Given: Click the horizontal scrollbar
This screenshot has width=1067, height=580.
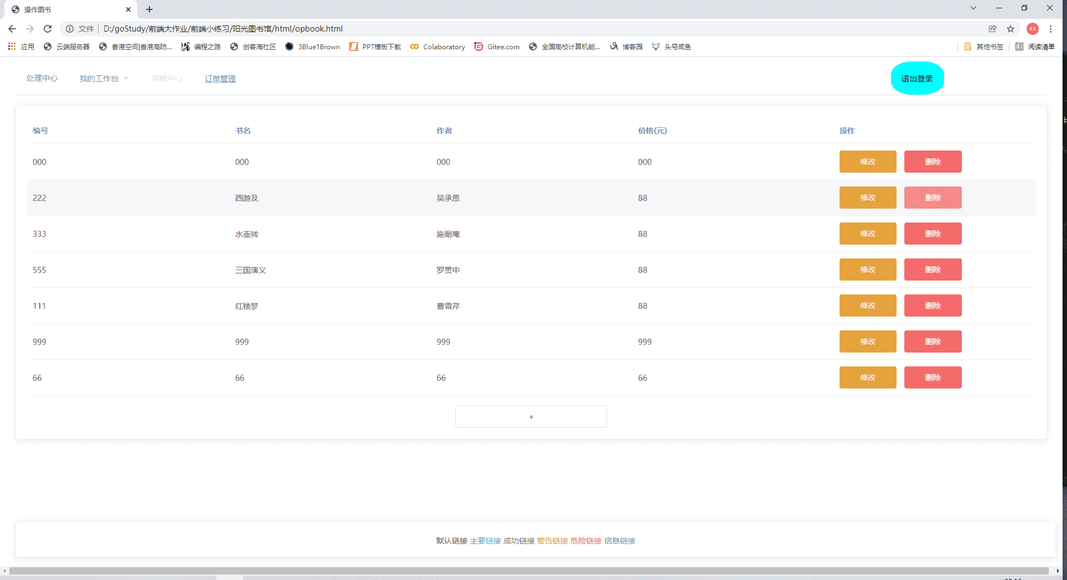Looking at the screenshot, I should point(529,571).
